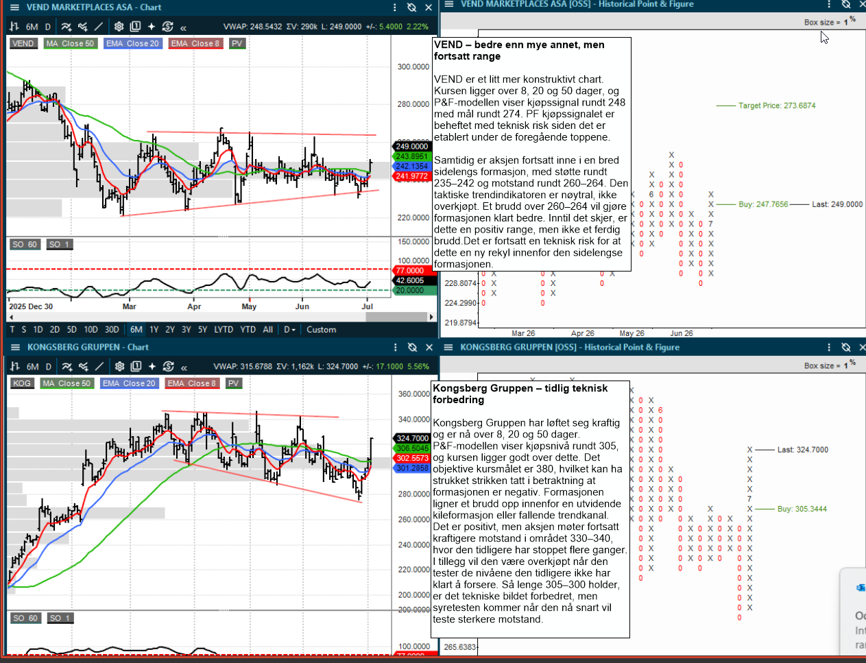Click the Custom date range button

tap(322, 330)
